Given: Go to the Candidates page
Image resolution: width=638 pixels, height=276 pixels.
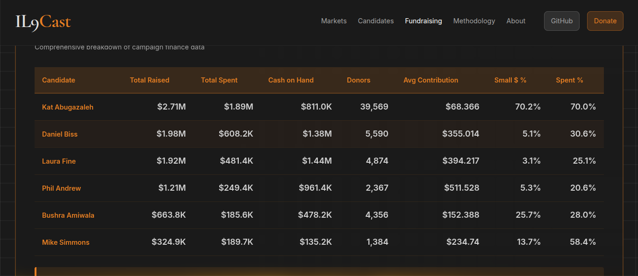Looking at the screenshot, I should pos(376,21).
